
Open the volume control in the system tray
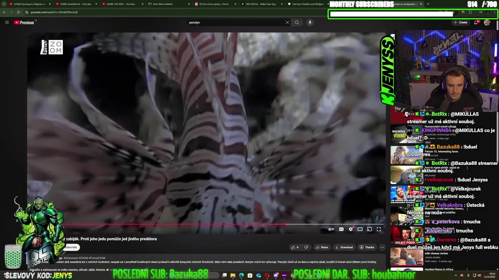tap(480, 275)
